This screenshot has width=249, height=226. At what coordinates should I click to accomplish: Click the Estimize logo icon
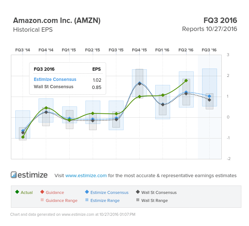(14, 175)
